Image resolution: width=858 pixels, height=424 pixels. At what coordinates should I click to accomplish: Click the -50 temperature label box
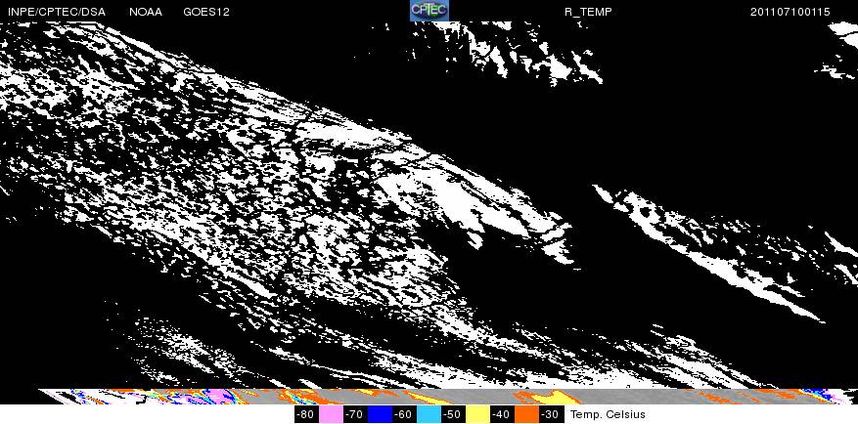point(453,414)
